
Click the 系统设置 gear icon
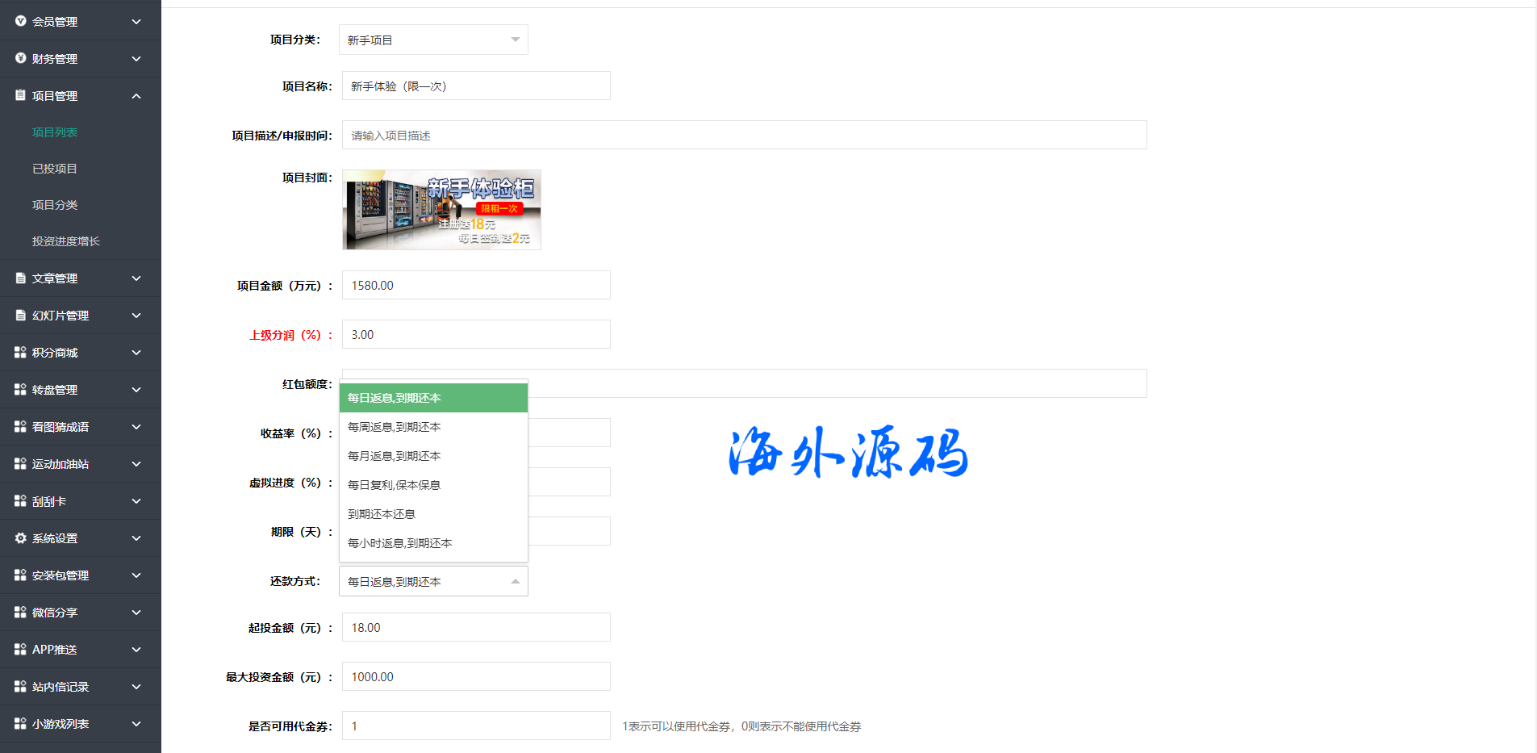coord(20,538)
